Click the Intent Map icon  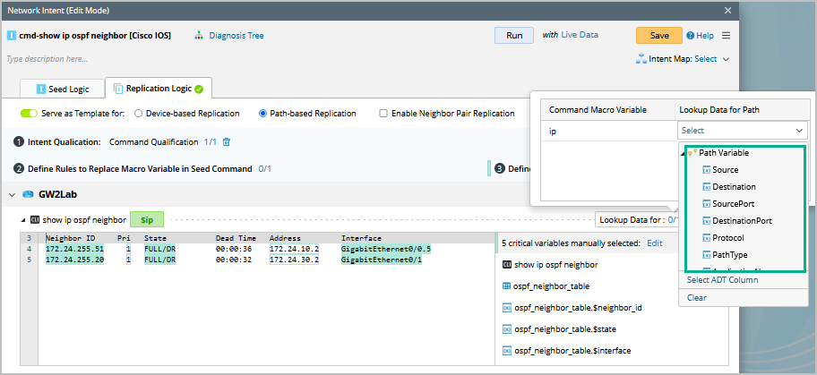(x=641, y=59)
